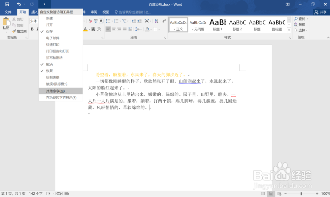Apply the 标题 1 style

click(x=217, y=25)
